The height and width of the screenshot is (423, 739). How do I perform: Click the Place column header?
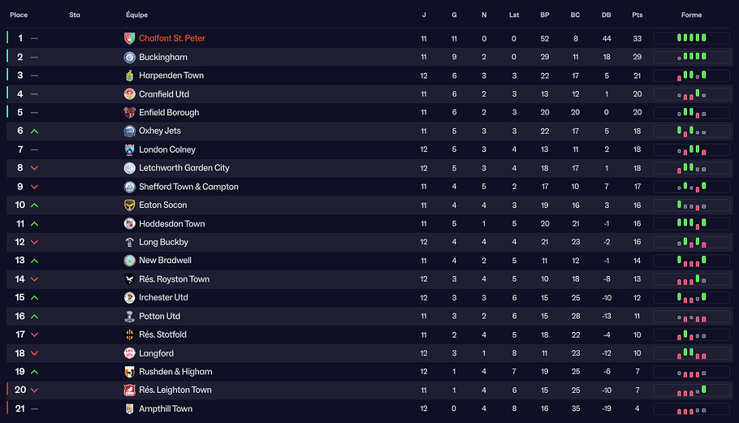[19, 15]
